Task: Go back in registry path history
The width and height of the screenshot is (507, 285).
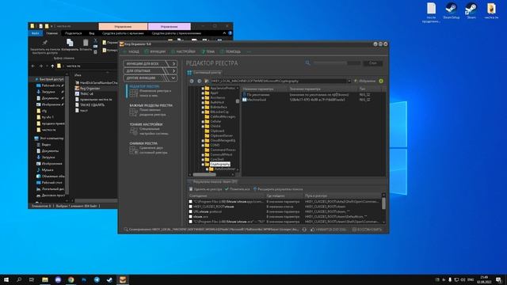Action: [192, 81]
